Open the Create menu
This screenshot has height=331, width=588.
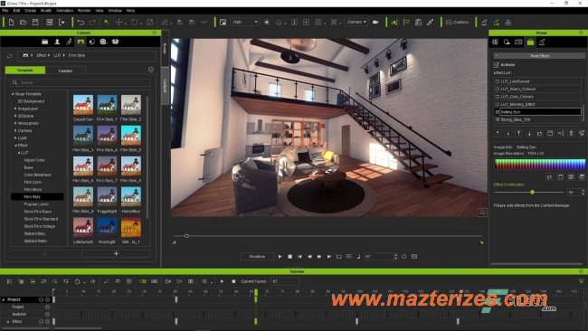click(30, 11)
